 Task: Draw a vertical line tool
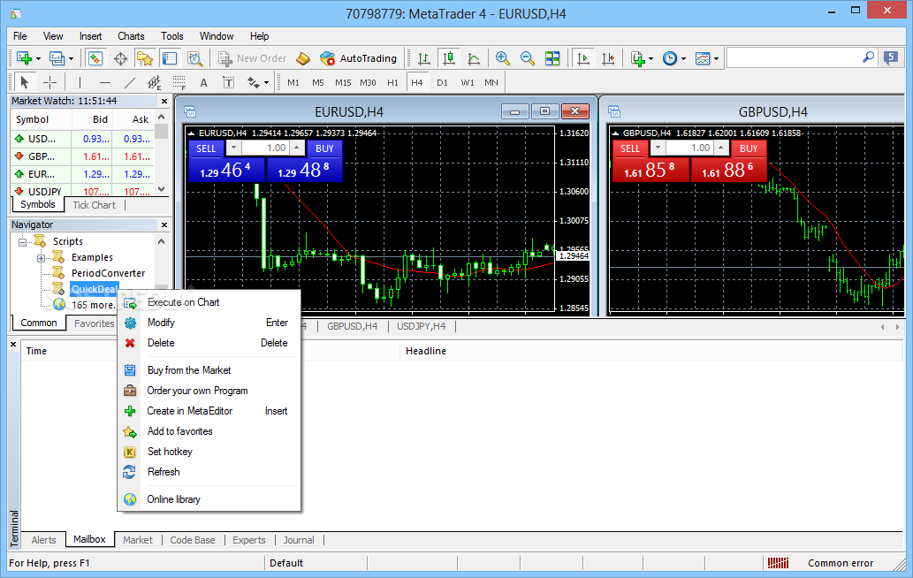pos(80,83)
